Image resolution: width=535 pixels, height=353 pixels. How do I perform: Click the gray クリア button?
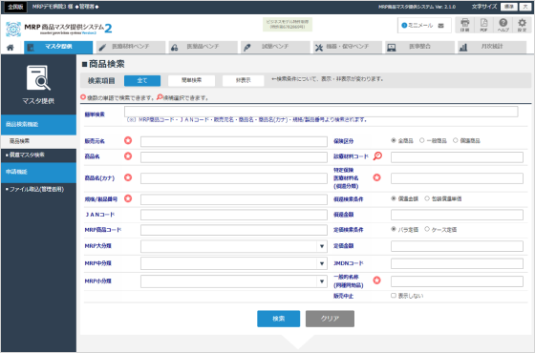(x=330, y=319)
